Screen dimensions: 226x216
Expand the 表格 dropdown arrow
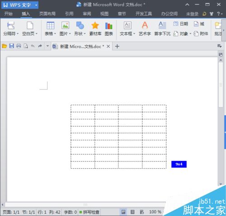tap(55, 34)
